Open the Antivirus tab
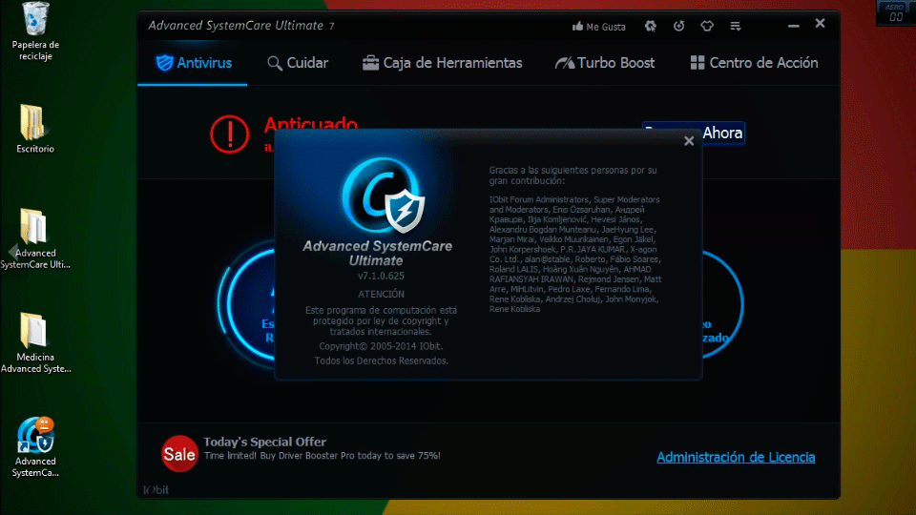The height and width of the screenshot is (515, 916). click(x=194, y=63)
